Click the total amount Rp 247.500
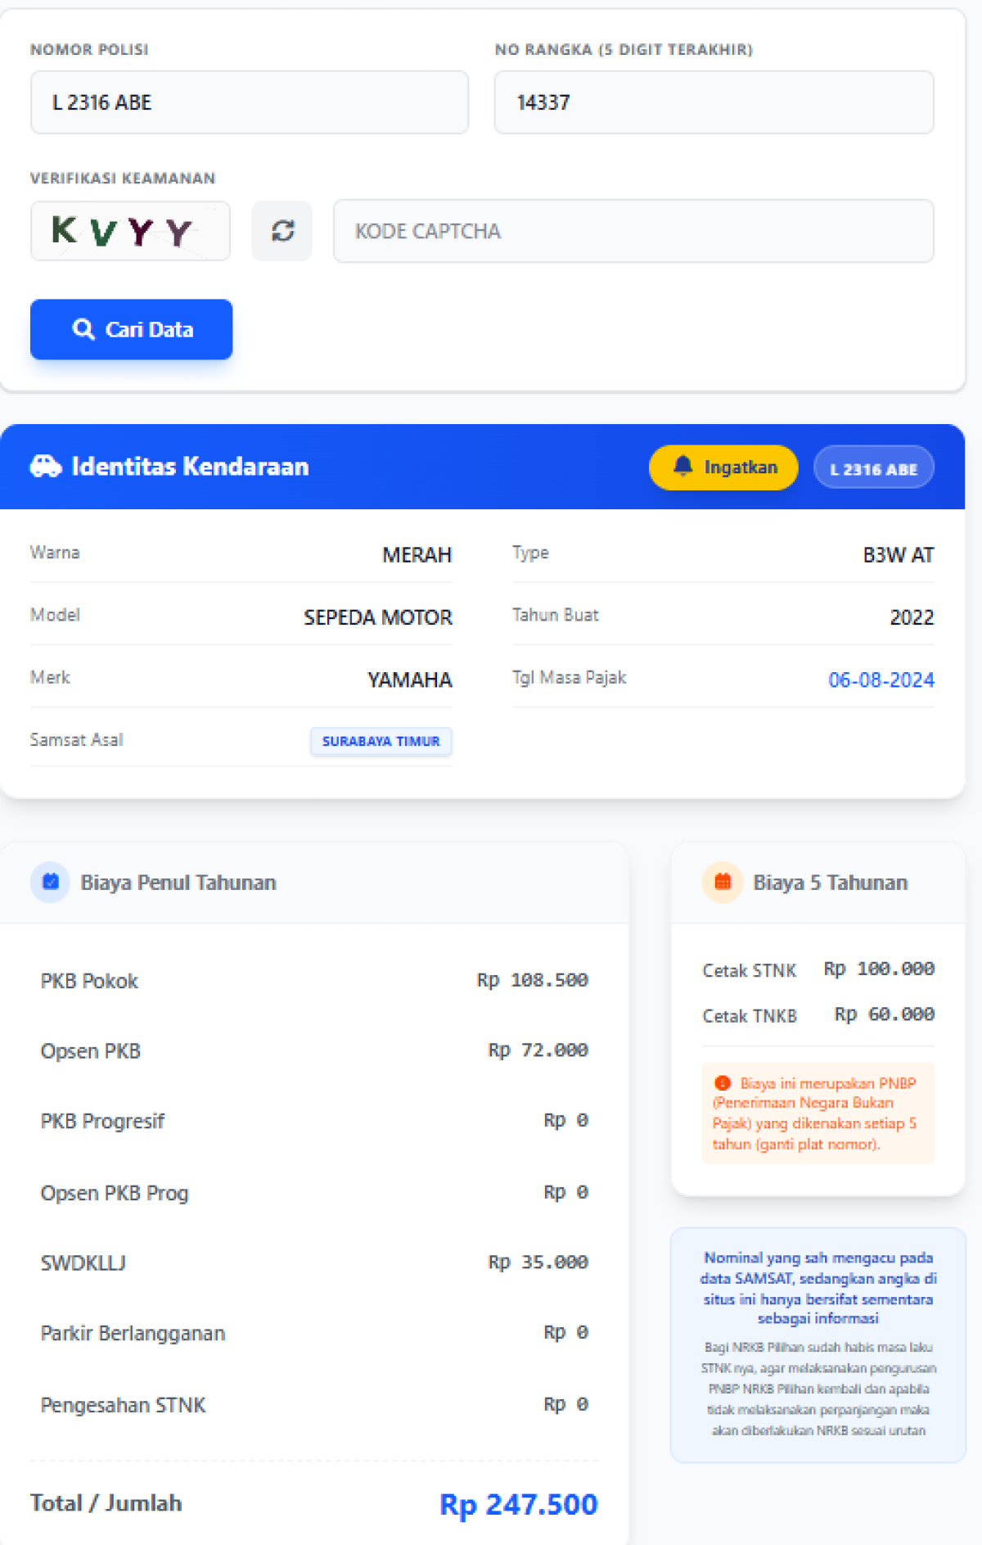Image resolution: width=982 pixels, height=1545 pixels. [x=519, y=1504]
